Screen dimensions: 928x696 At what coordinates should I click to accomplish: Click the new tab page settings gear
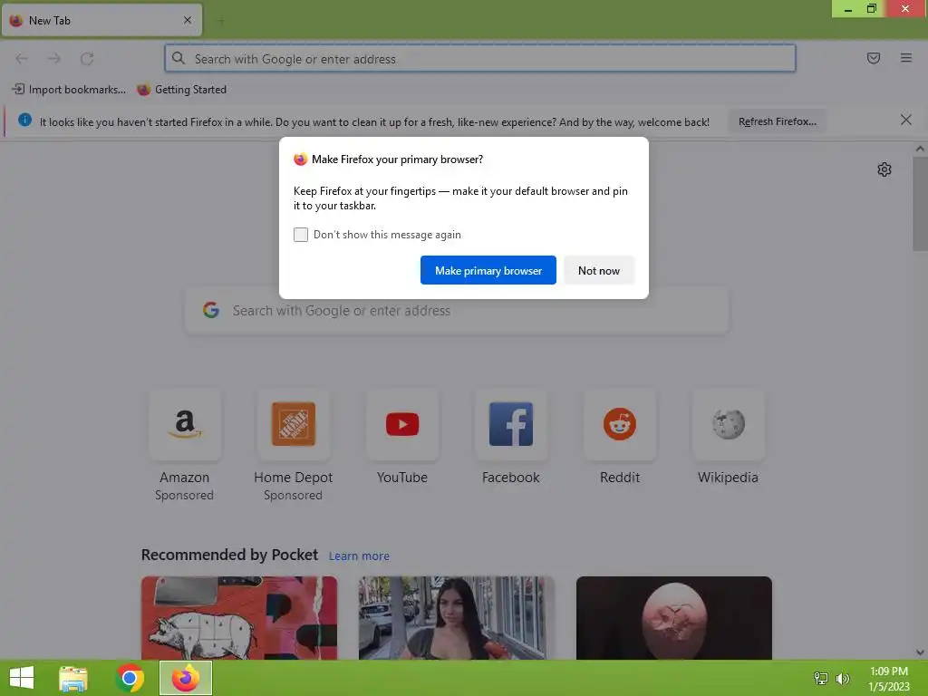click(884, 169)
